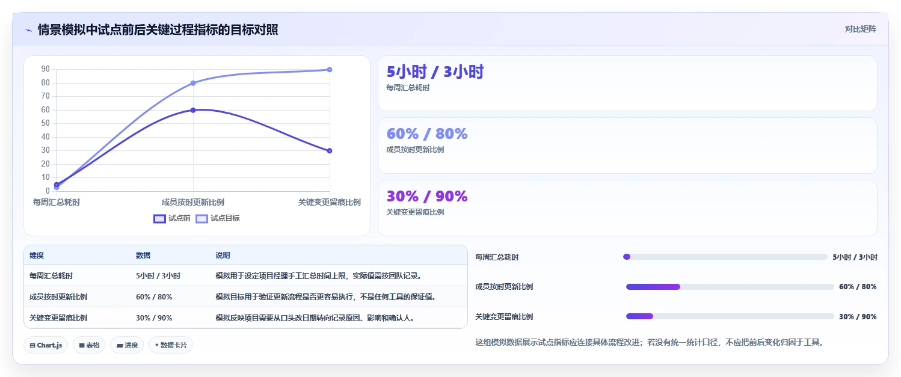
Task: Toggle the 试点目标 legend series
Action: click(x=218, y=218)
